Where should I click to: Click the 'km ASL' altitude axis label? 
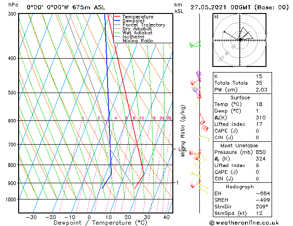point(179,8)
